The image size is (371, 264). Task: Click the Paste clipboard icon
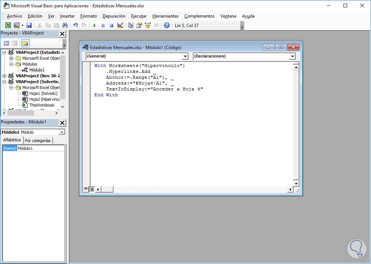(57, 25)
